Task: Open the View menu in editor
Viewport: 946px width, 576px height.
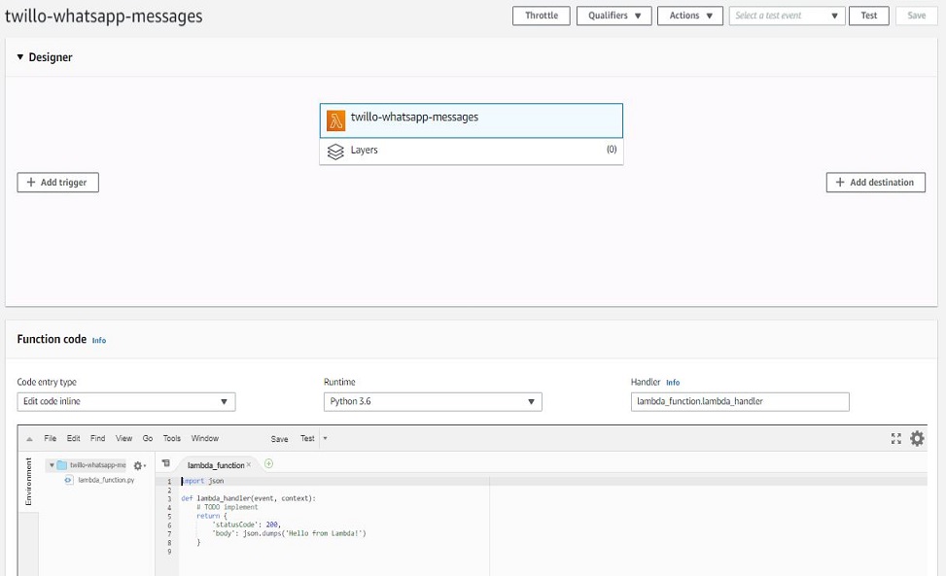Action: pos(123,438)
